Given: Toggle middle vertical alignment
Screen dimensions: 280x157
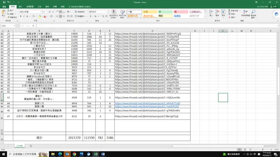Looking at the screenshot, I should (61, 12).
